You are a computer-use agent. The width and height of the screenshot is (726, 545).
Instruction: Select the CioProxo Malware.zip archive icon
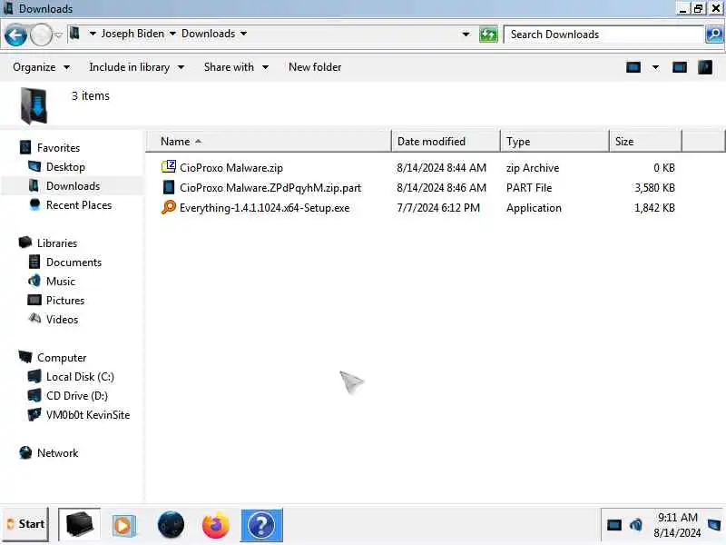(x=169, y=166)
